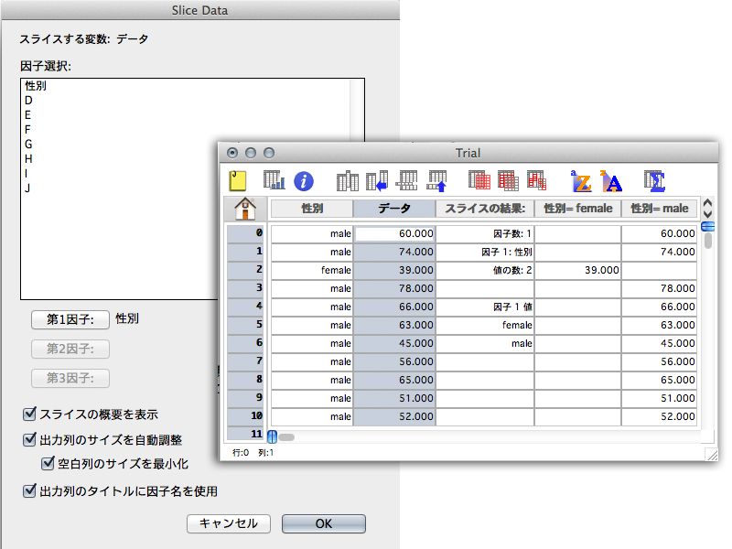Click the female cell in the 性別 column

tap(312, 270)
